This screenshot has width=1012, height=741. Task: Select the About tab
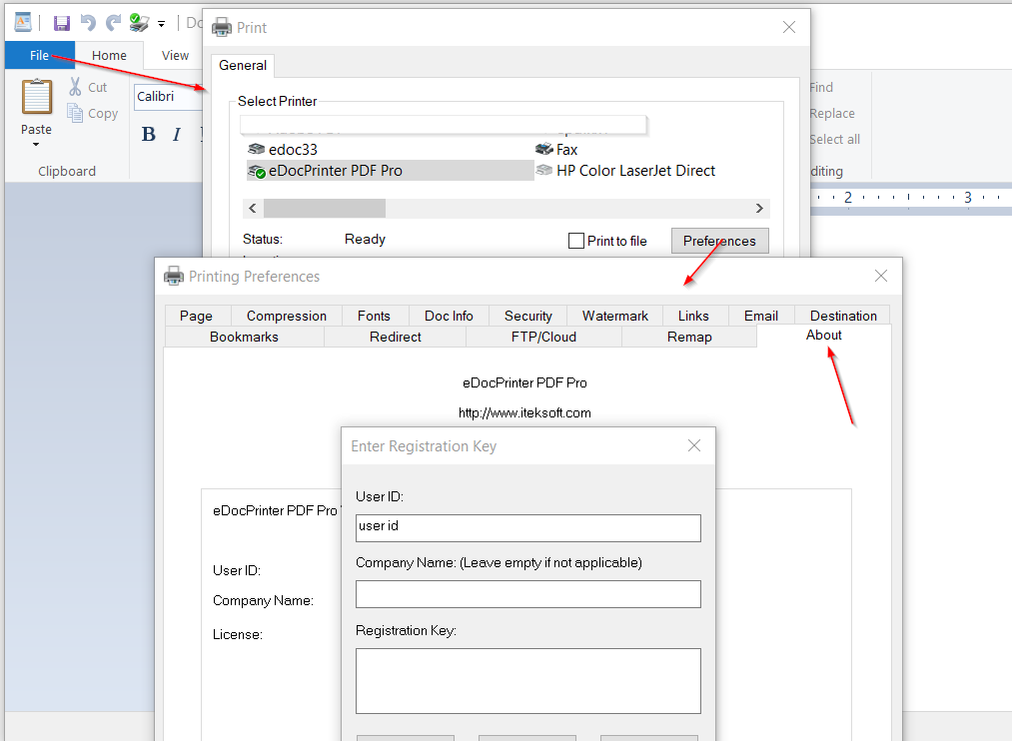tap(823, 336)
